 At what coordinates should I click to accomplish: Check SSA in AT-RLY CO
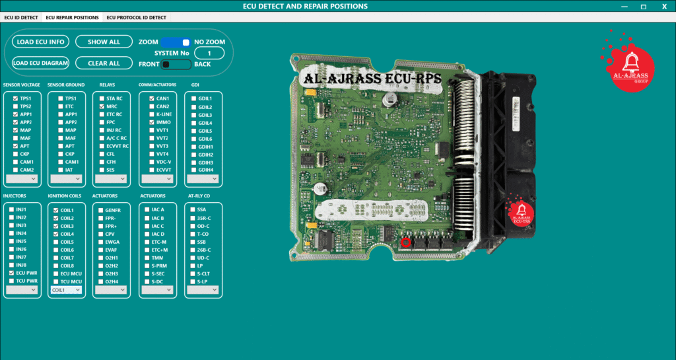tap(193, 209)
